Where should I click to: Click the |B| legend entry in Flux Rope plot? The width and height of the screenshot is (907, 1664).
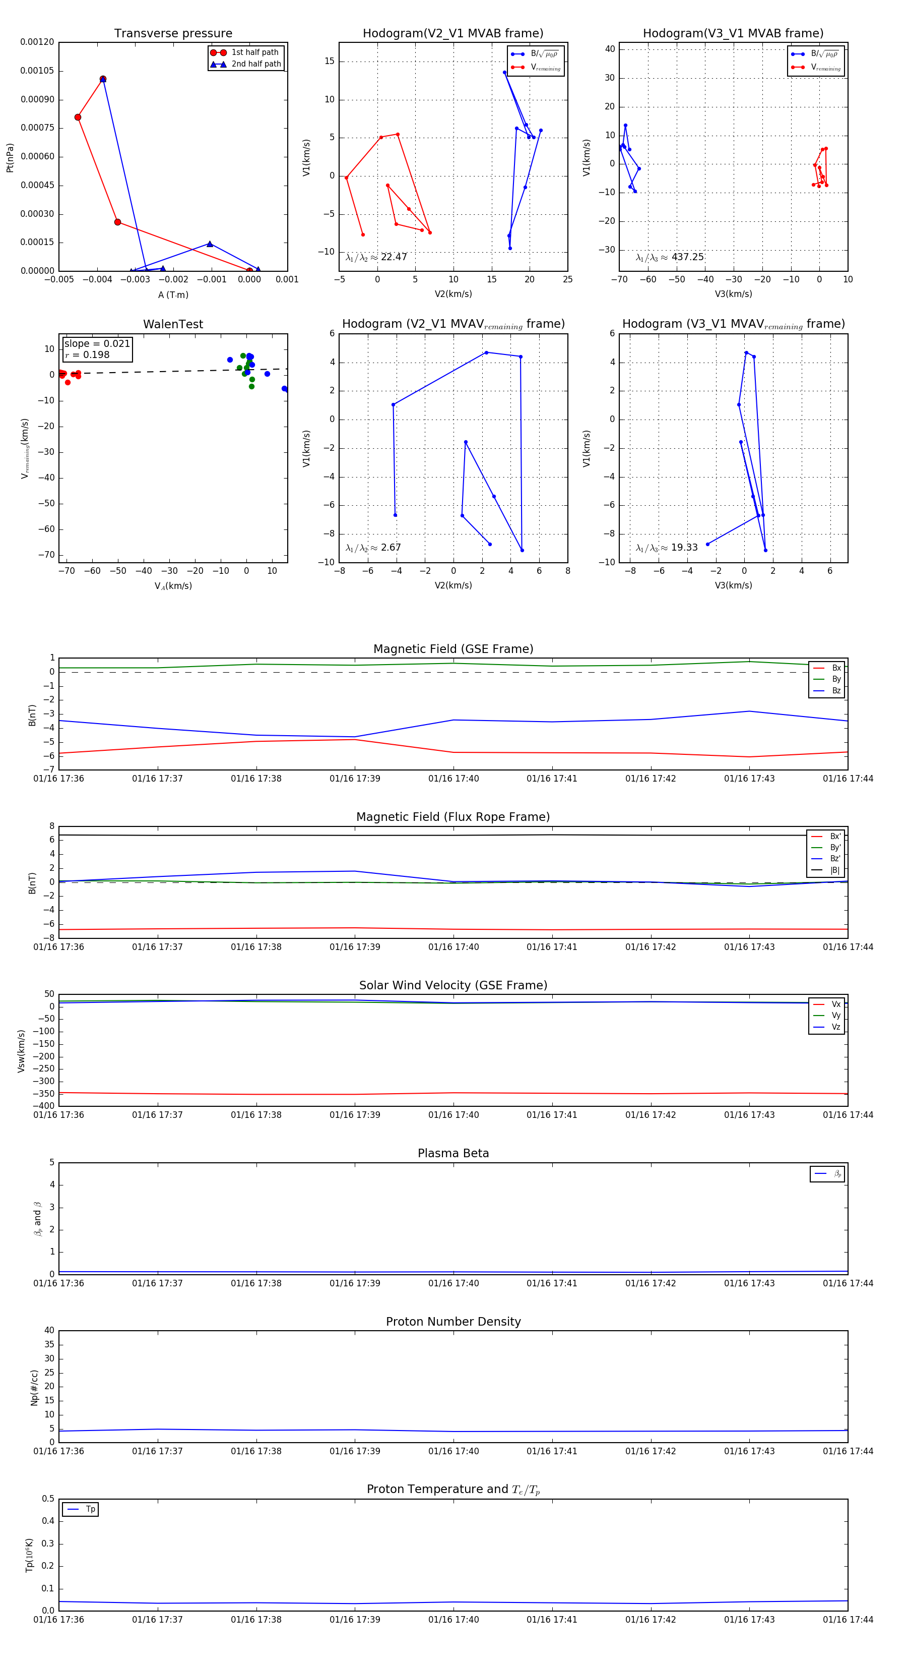[x=826, y=870]
